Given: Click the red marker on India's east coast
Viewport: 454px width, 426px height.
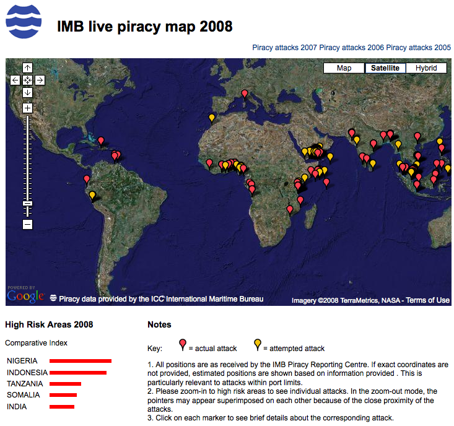Looking at the screenshot, I should coord(373,145).
